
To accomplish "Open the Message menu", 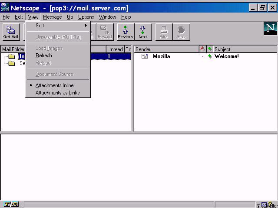I will (52, 17).
